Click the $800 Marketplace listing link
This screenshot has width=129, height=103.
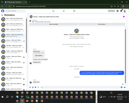tap(41, 22)
